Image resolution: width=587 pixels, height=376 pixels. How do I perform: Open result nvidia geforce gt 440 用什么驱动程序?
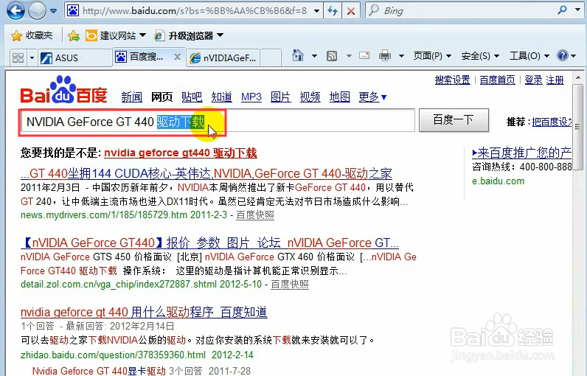pos(144,312)
